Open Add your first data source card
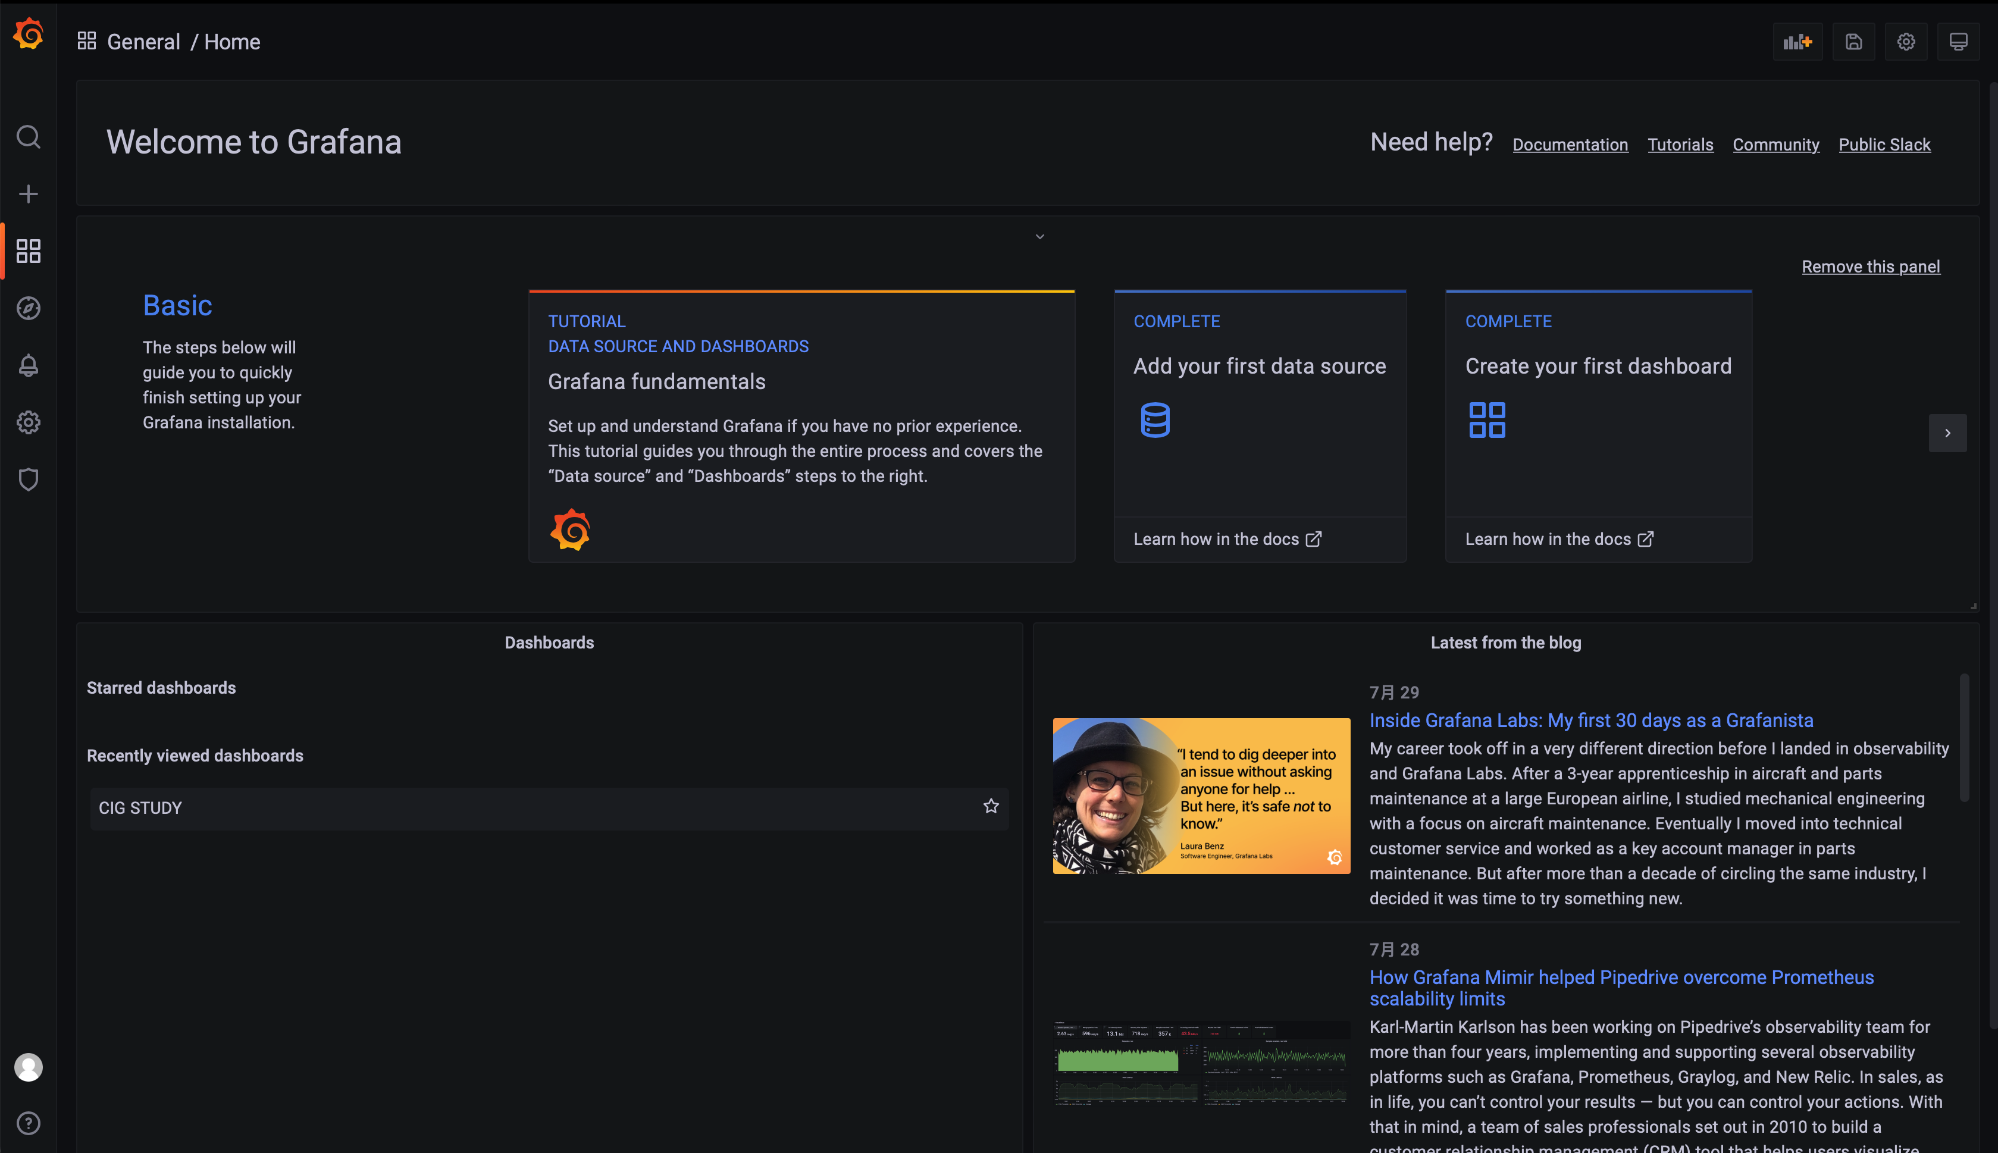This screenshot has height=1153, width=1998. pyautogui.click(x=1260, y=404)
